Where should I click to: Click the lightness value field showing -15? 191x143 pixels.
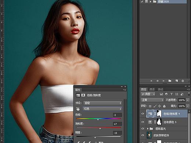pos(117,133)
